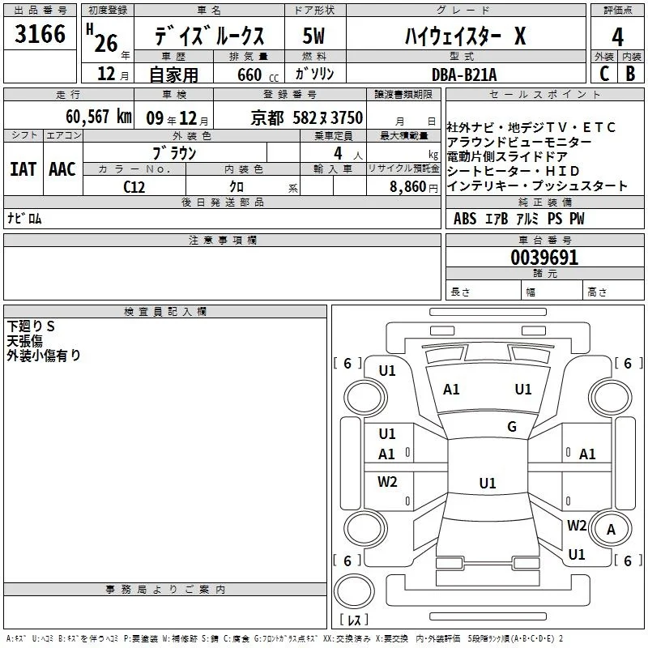This screenshot has height=648, width=648.
Task: Click the G windshield chip mark
Action: 512,427
